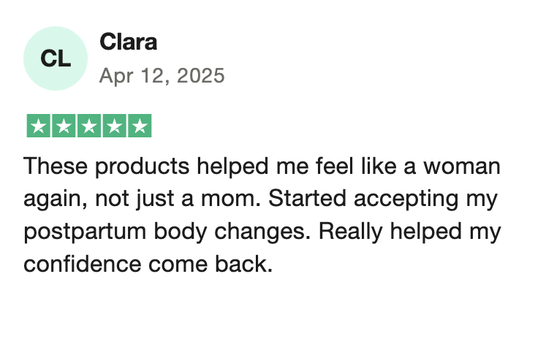Click the ending words 'come back.'
Image resolution: width=535 pixels, height=339 pixels.
210,264
